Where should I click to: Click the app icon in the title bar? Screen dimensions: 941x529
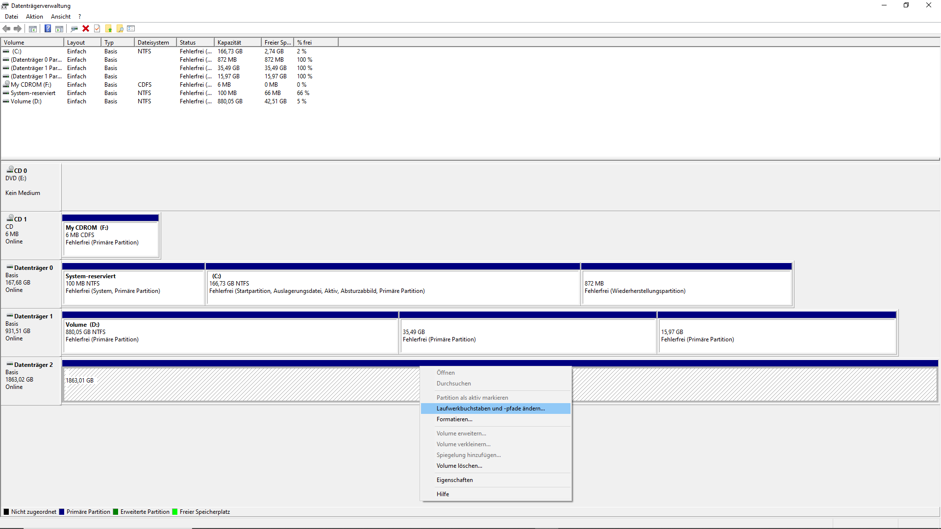tap(5, 6)
